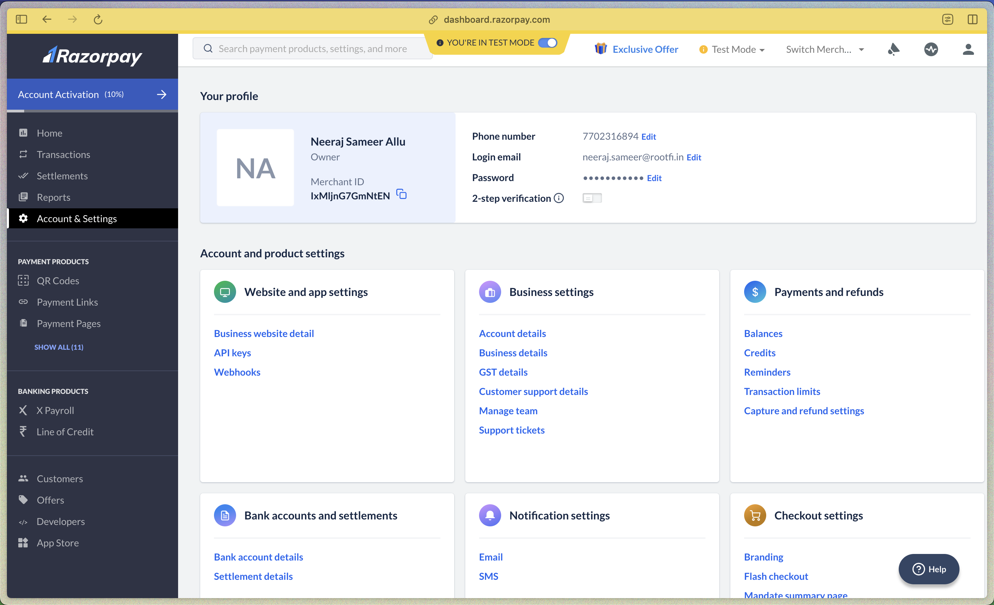Open the user profile icon

pyautogui.click(x=968, y=49)
